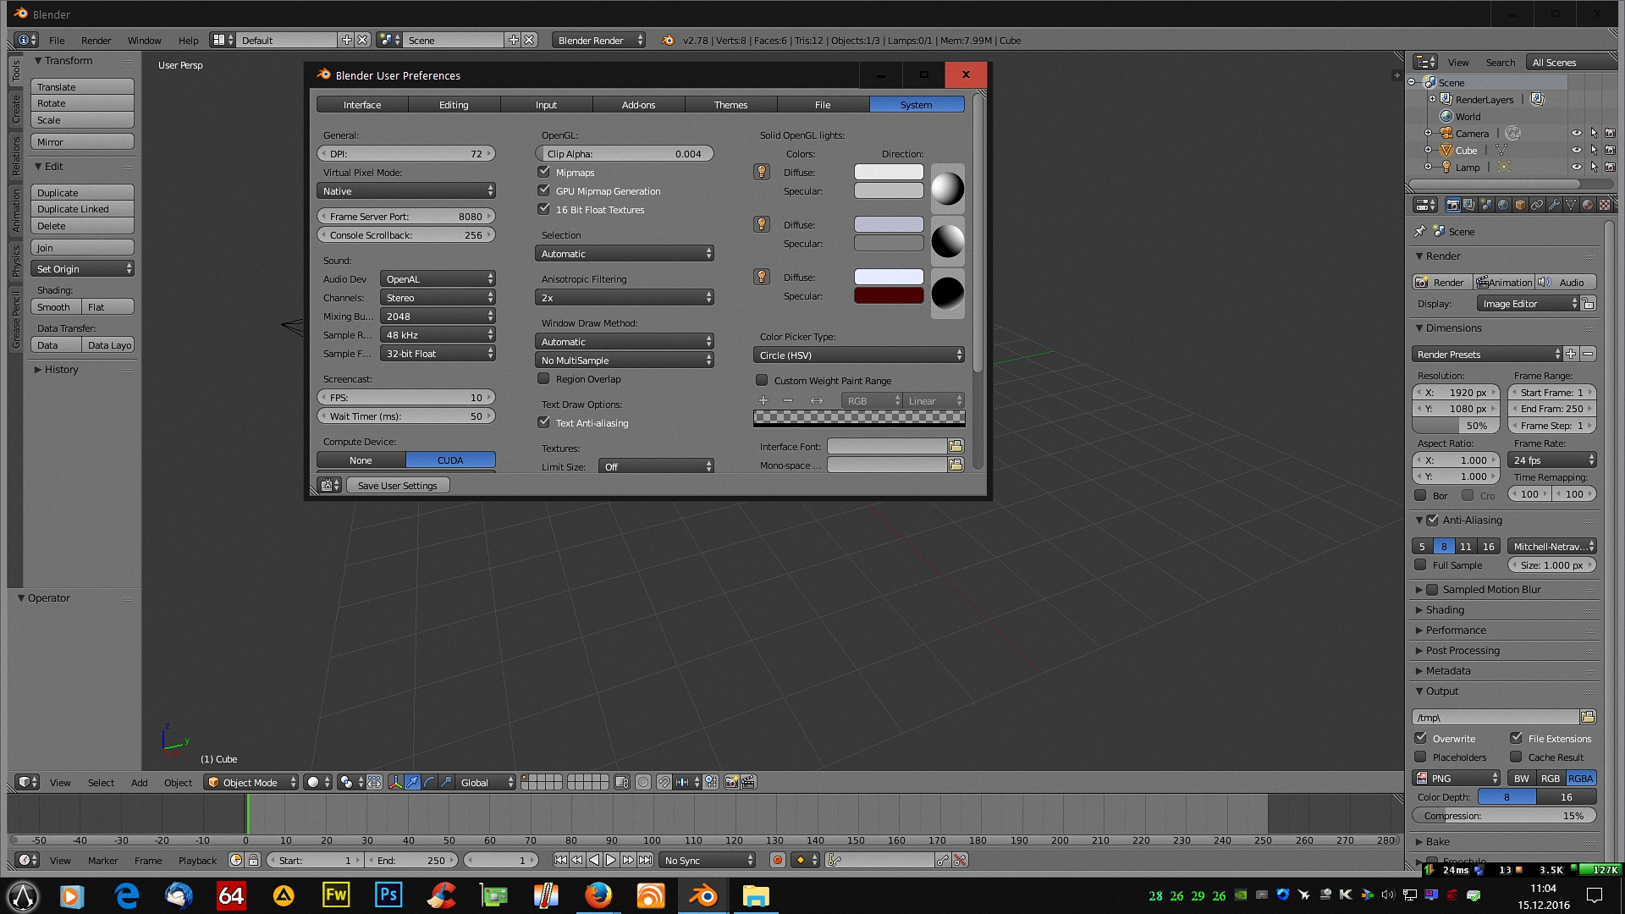Viewport: 1625px width, 914px height.
Task: Enable Region Overlap checkbox
Action: tap(544, 379)
